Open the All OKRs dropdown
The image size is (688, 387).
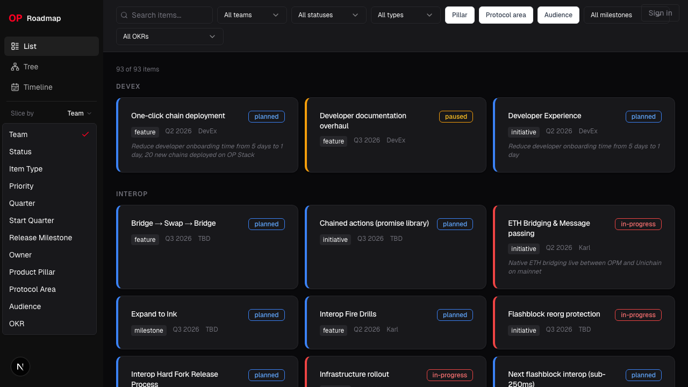coord(170,37)
